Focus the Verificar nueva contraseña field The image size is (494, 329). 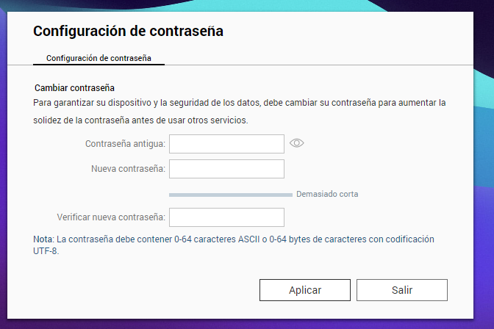coord(226,217)
